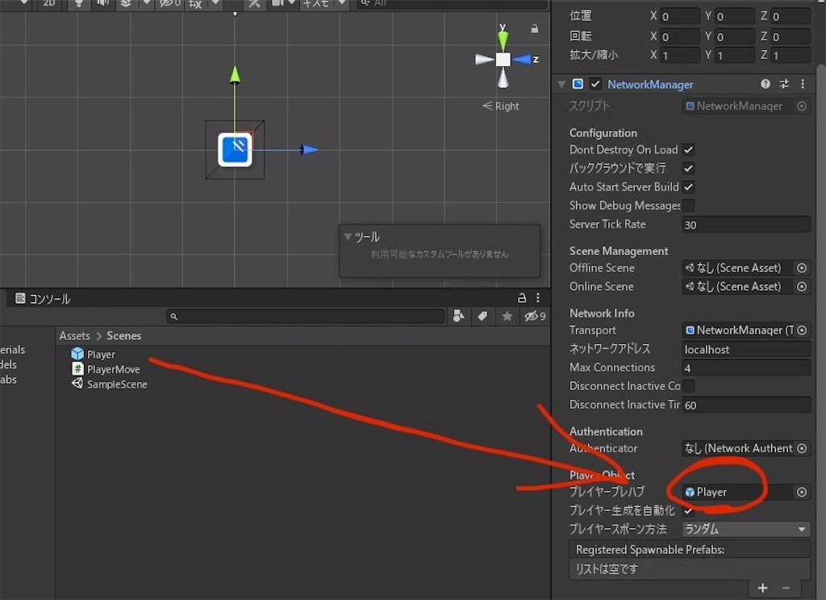
Task: Uncheck Dont Destroy On Load checkbox
Action: (x=689, y=149)
